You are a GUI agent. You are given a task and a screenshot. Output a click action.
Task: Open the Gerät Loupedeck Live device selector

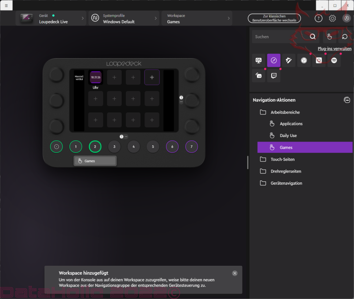[x=51, y=18]
